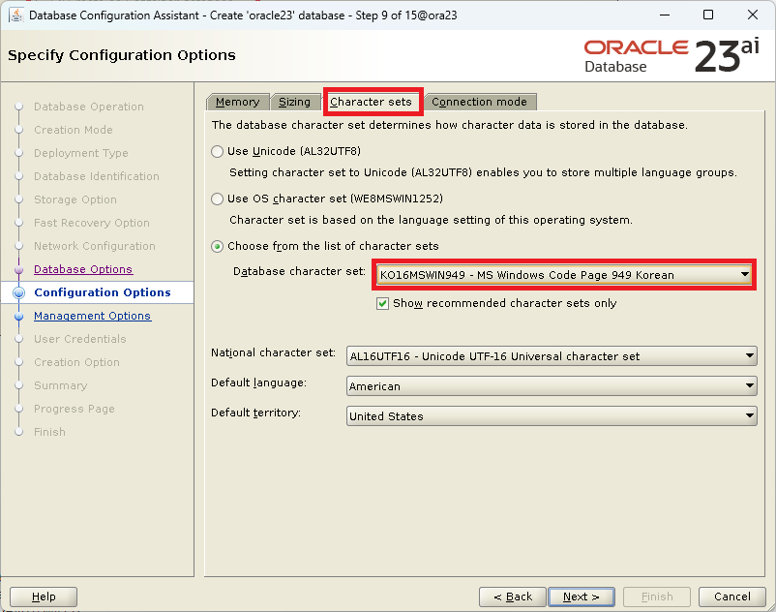Image resolution: width=776 pixels, height=612 pixels.
Task: Click the Network Configuration step label
Action: (x=95, y=246)
